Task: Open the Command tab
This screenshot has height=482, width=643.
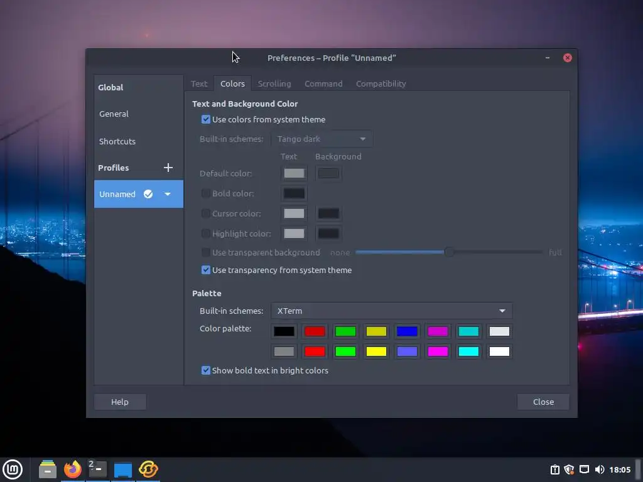Action: (323, 83)
